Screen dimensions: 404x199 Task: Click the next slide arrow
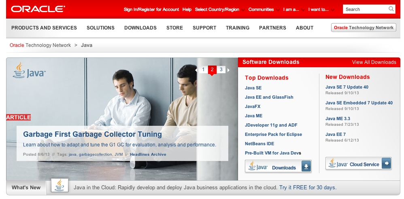tap(228, 70)
